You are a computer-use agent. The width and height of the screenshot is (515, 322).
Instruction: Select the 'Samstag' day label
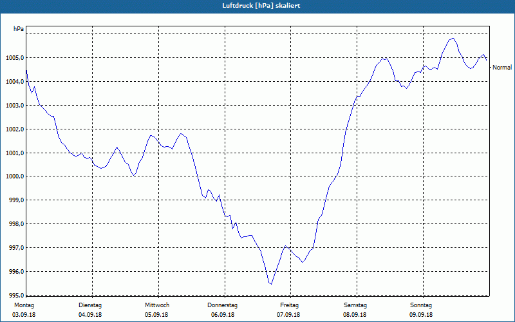[x=355, y=305]
